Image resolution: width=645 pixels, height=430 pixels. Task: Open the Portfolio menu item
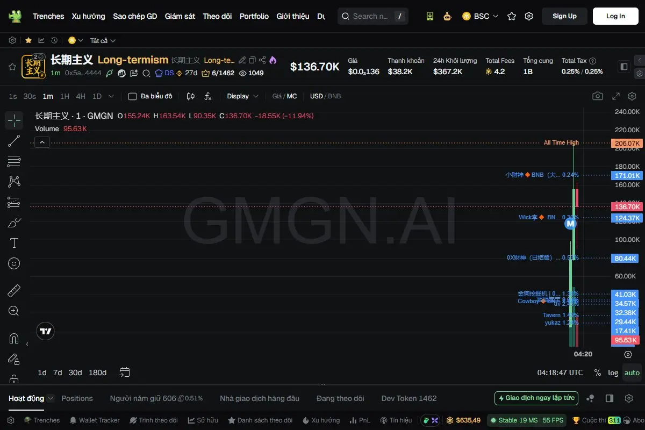click(x=254, y=16)
